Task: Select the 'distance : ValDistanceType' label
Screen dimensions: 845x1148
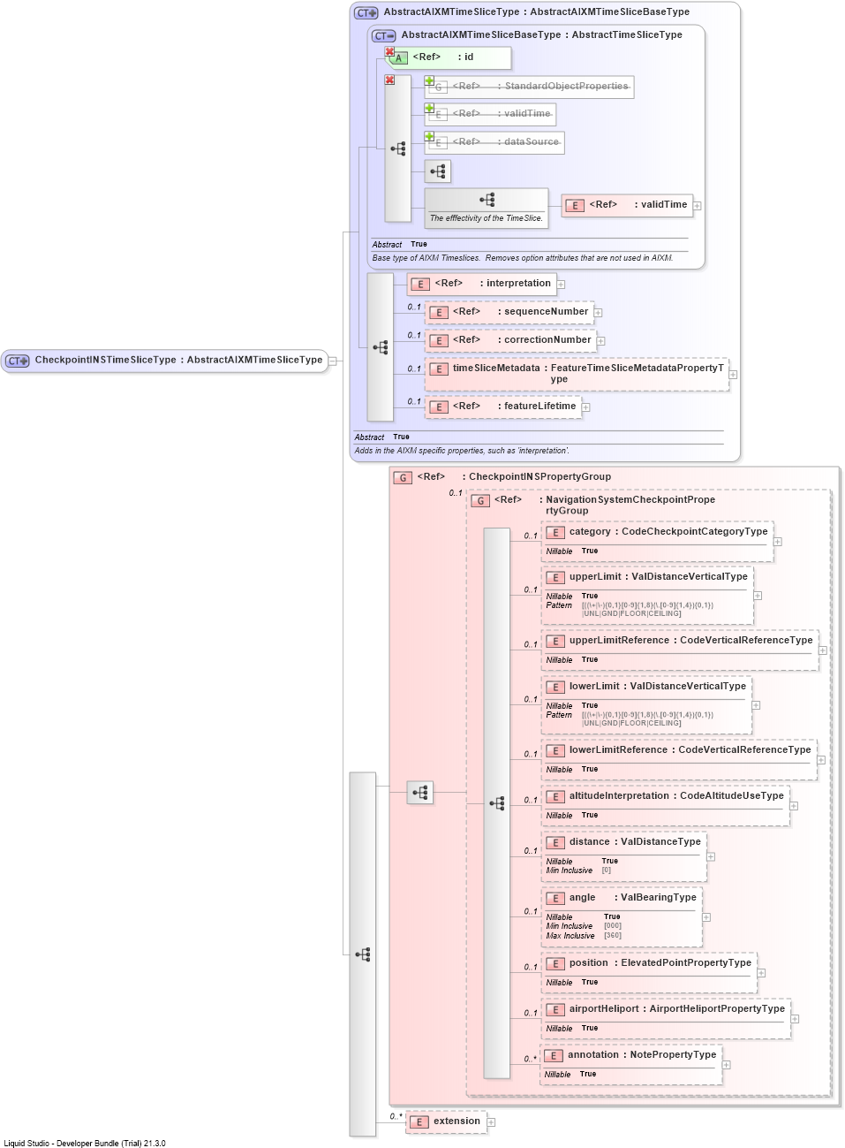Action: (635, 842)
